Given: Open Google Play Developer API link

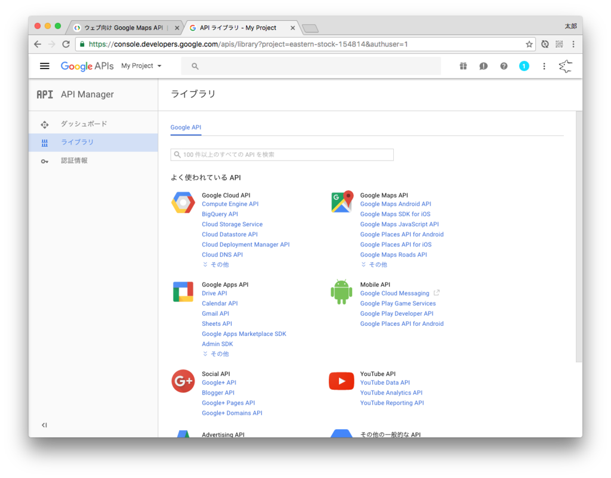Looking at the screenshot, I should click(x=397, y=314).
